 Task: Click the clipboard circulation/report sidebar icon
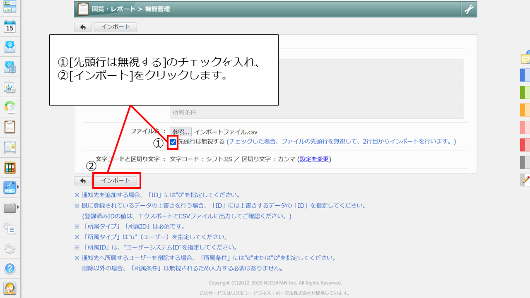pyautogui.click(x=10, y=127)
